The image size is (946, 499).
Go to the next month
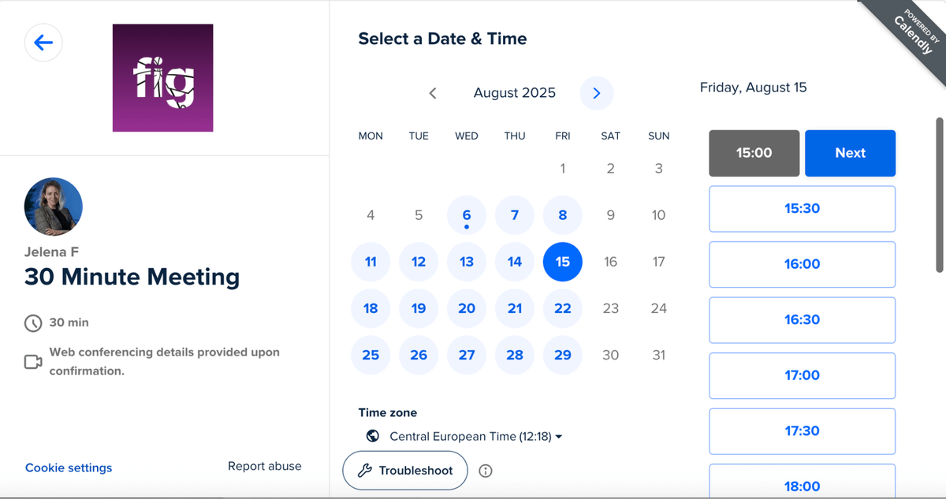(x=597, y=93)
